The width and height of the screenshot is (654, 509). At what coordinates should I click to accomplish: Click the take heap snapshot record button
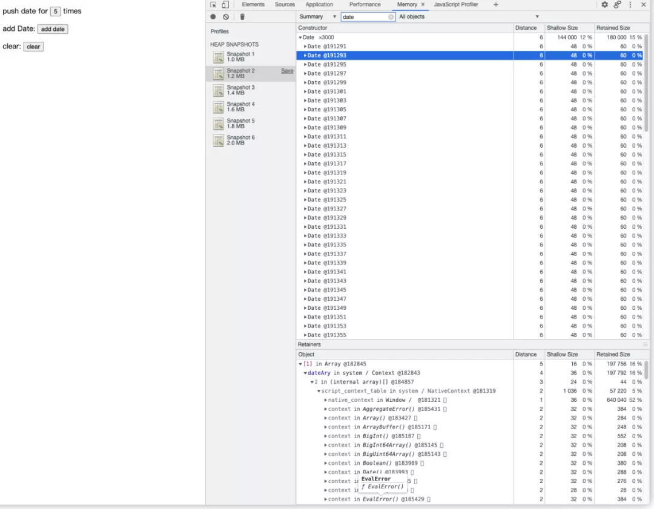coord(213,17)
